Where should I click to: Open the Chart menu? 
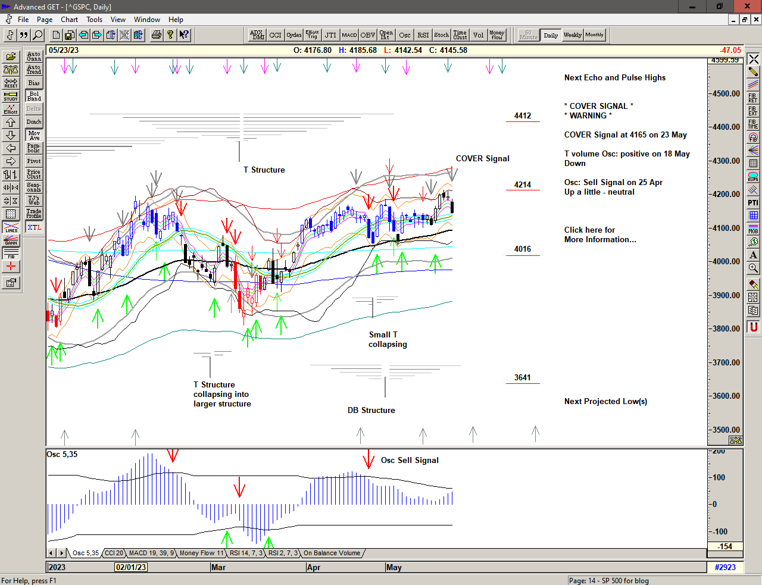pos(69,20)
